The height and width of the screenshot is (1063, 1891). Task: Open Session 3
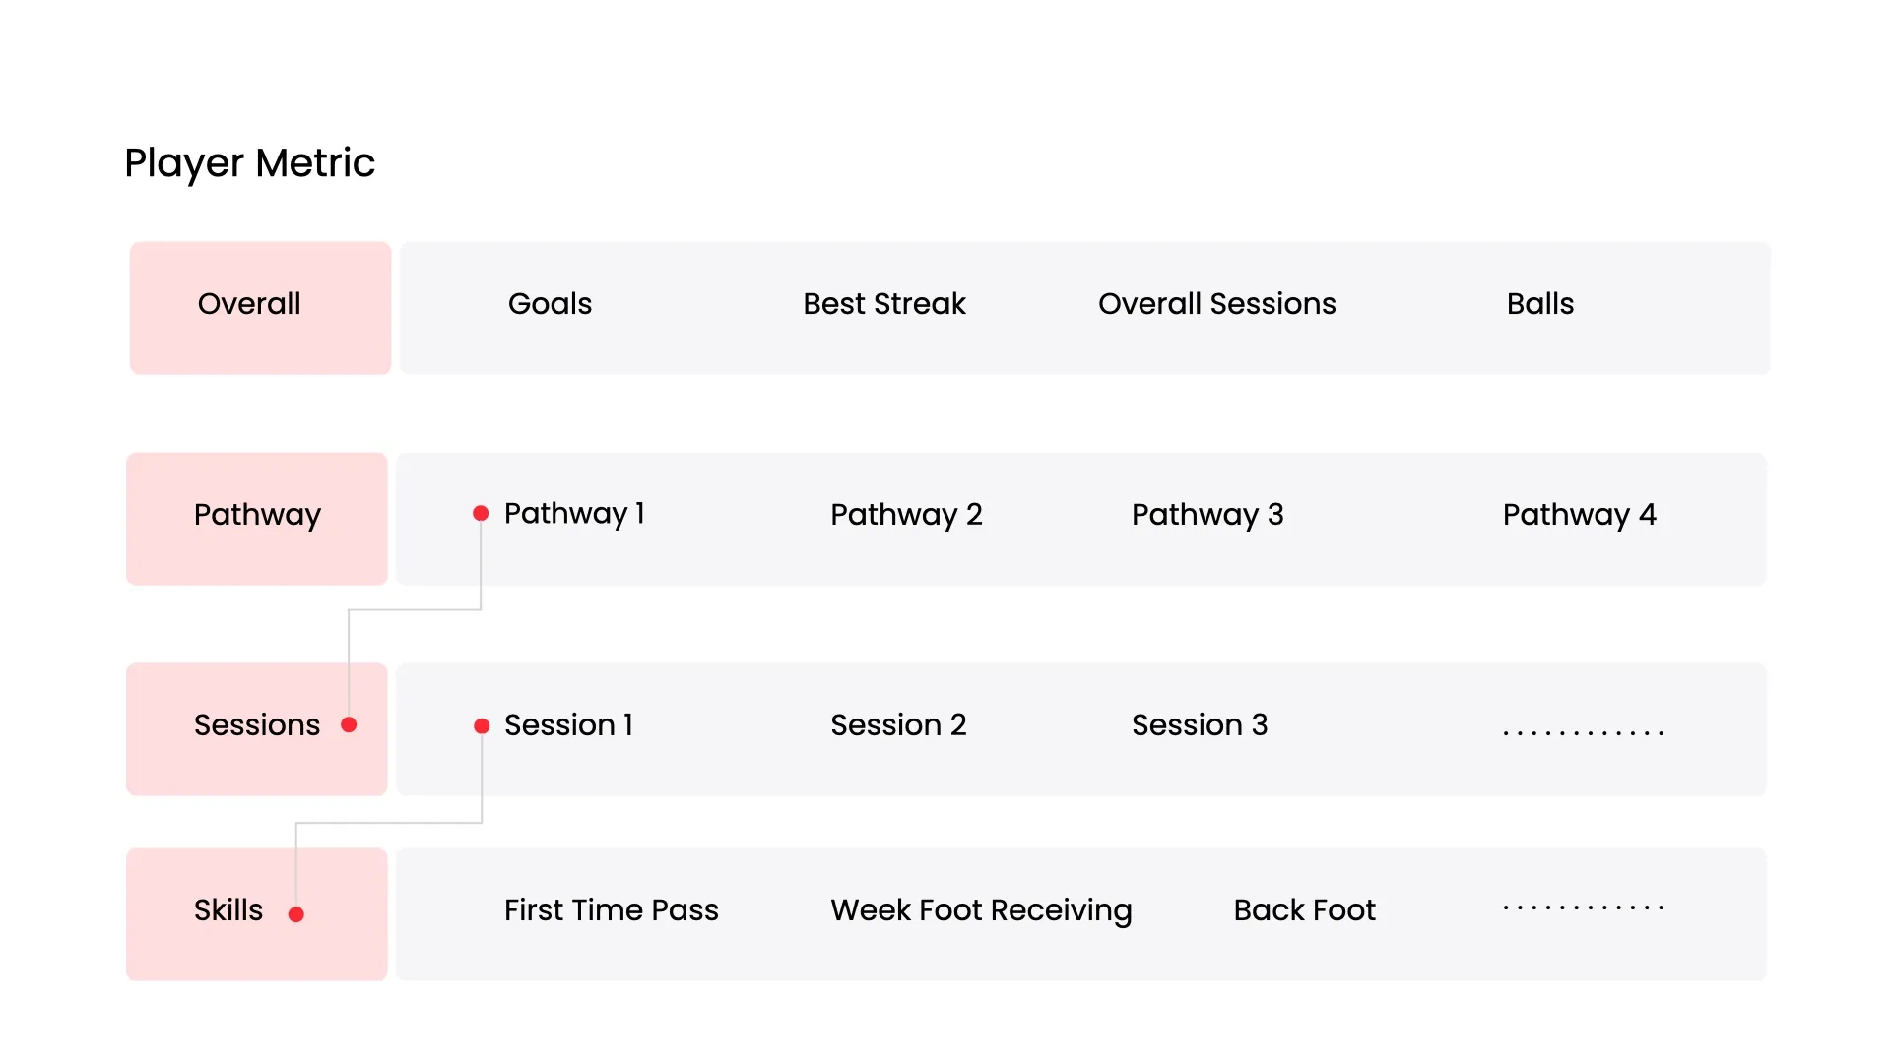click(1200, 725)
